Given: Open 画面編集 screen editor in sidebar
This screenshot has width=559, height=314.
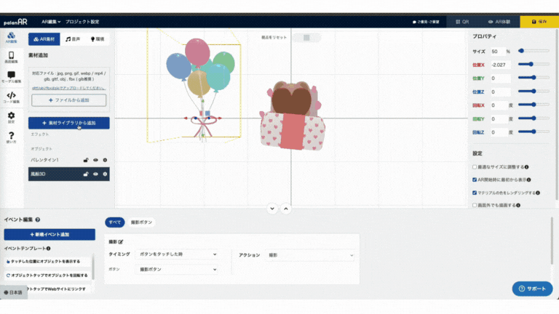Looking at the screenshot, I should tap(12, 57).
